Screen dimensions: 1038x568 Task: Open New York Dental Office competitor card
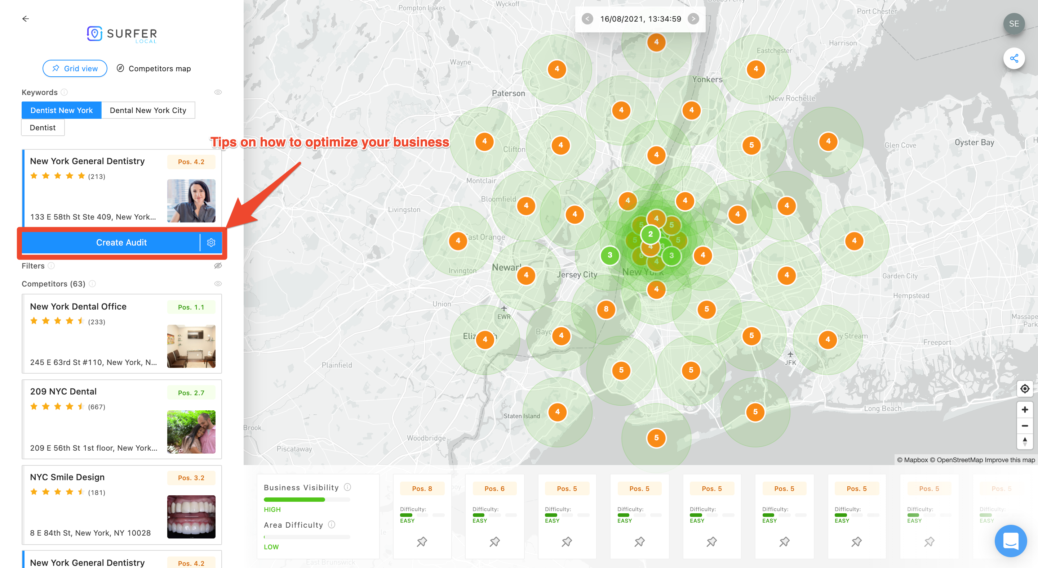[x=122, y=334]
